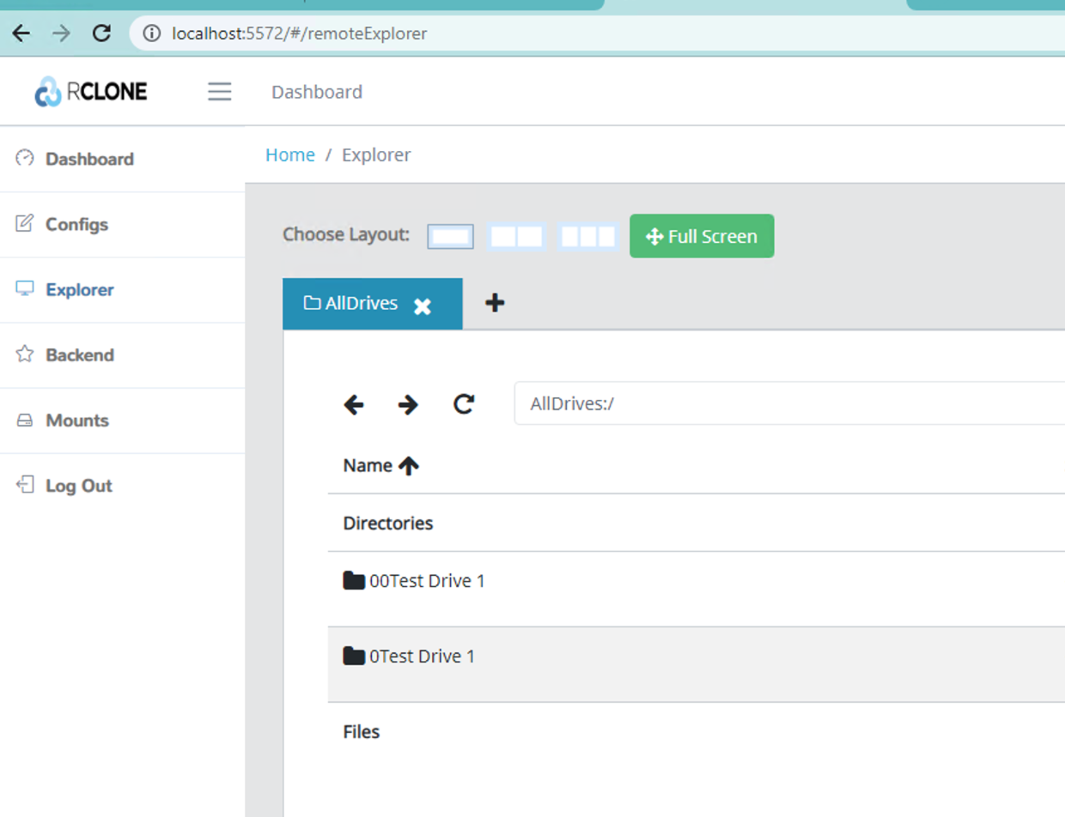
Task: Open the Backend section via its star icon
Action: point(23,354)
